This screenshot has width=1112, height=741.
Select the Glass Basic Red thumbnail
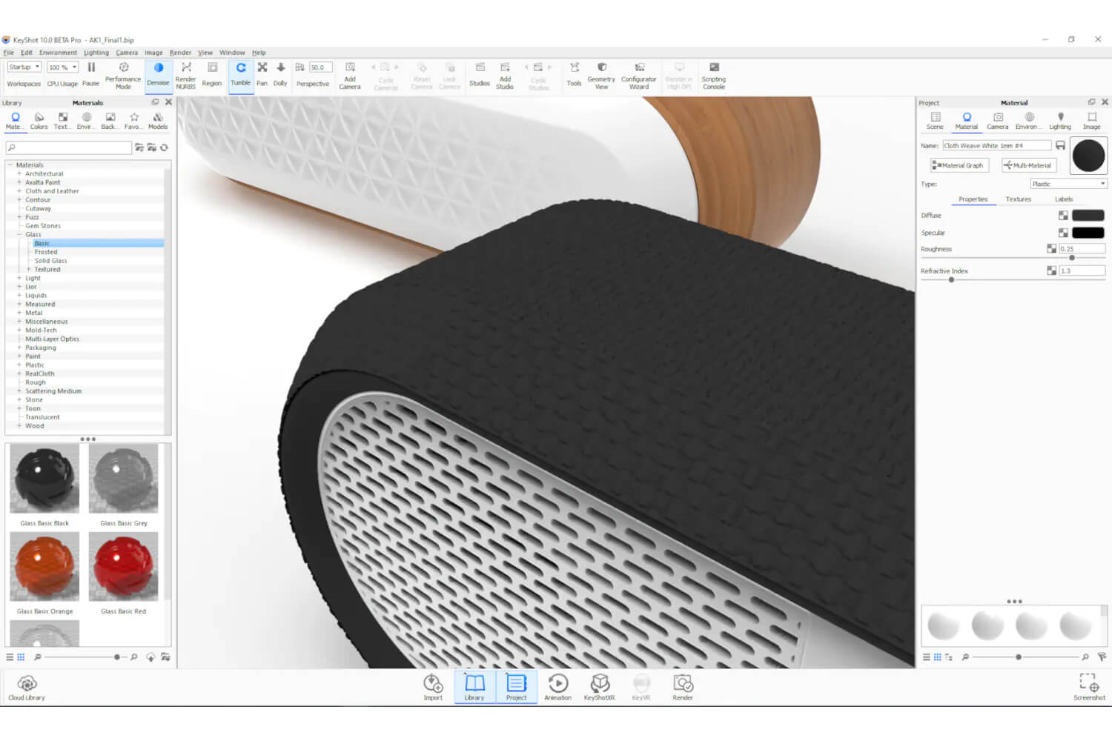click(x=123, y=568)
